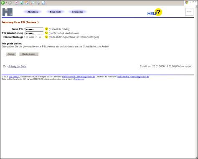This screenshot has height=159, width=198.
Task: Click the HI logo in header
Action: (8, 12)
